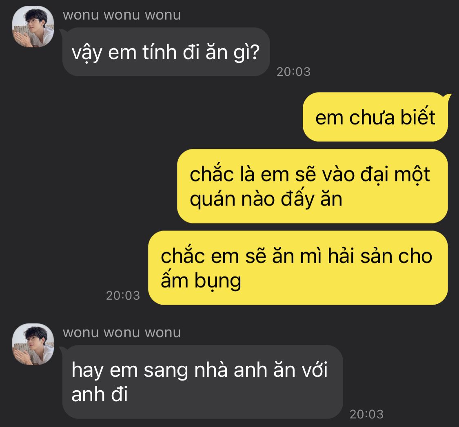459x427 pixels.
Task: Click the words "đại một" in the yellow bubble
Action: [x=395, y=175]
